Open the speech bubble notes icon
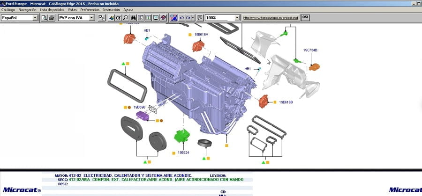 (x=200, y=18)
